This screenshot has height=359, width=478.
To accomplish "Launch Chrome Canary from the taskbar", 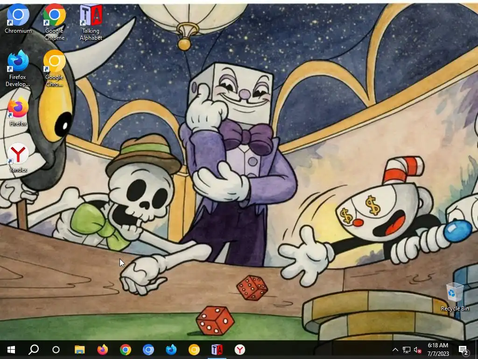I will pyautogui.click(x=194, y=350).
